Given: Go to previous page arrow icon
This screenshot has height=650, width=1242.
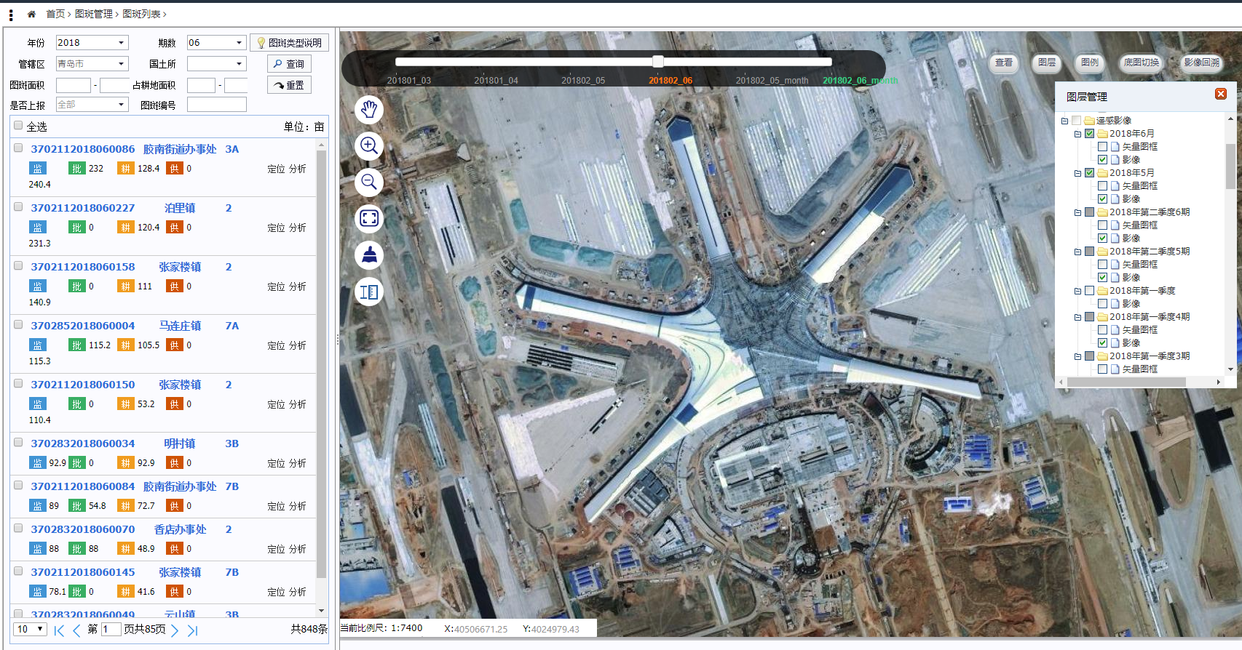Looking at the screenshot, I should [76, 630].
